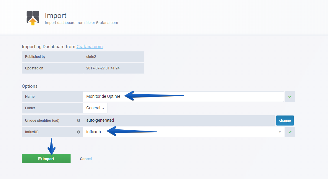Open the Grafana.com link

tap(89, 47)
